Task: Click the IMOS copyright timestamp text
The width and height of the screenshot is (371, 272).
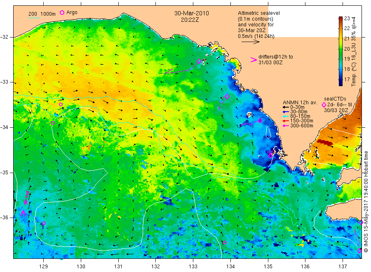Action: click(366, 202)
